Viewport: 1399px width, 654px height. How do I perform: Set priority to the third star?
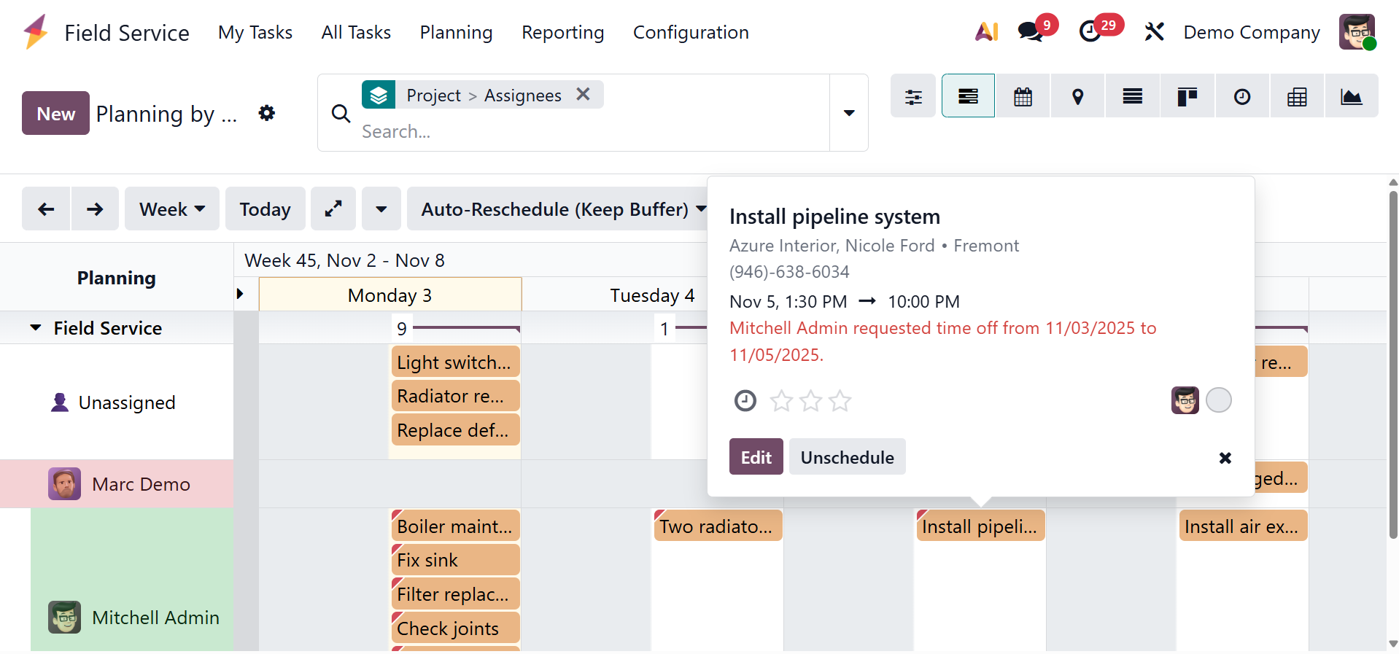840,400
